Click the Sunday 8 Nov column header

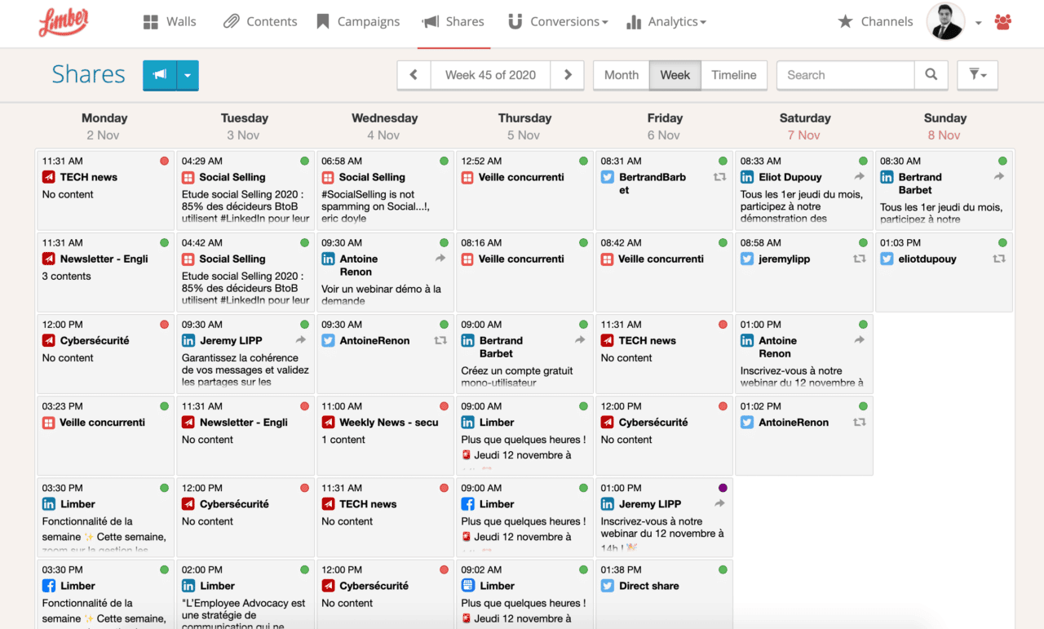944,126
